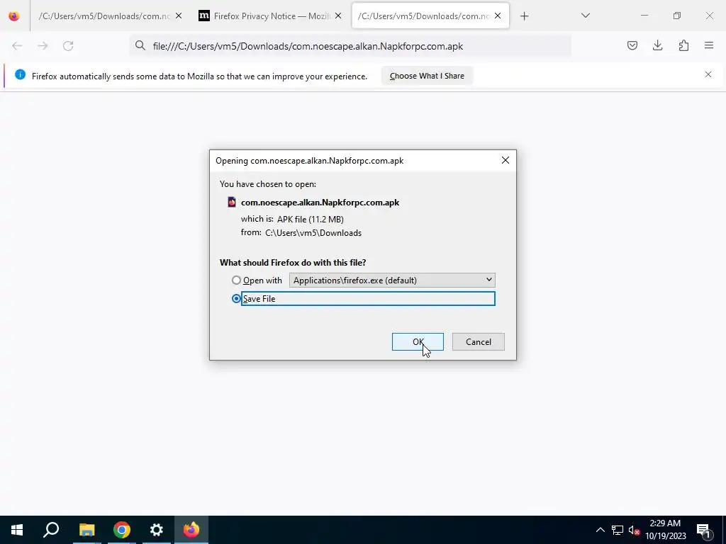The height and width of the screenshot is (544, 726).
Task: Open the Windows Start menu
Action: [x=17, y=530]
